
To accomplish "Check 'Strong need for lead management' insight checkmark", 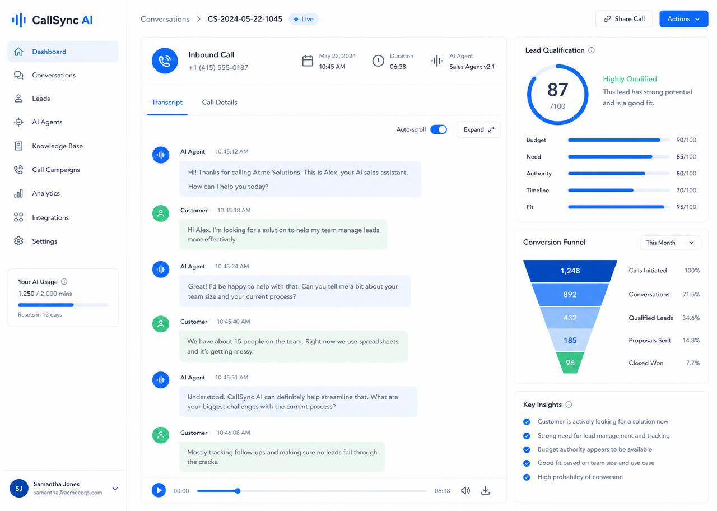I will 527,436.
